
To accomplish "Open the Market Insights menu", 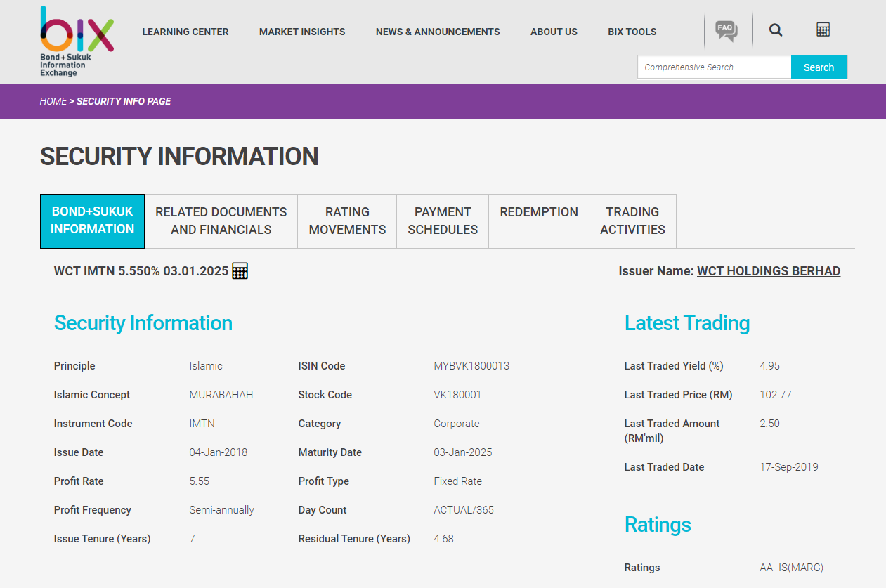I will click(302, 32).
